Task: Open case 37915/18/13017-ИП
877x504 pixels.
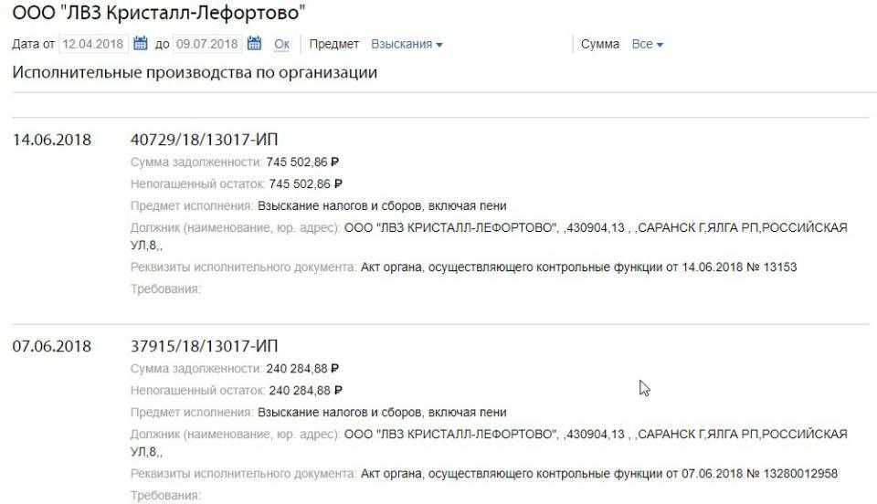Action: pyautogui.click(x=204, y=346)
